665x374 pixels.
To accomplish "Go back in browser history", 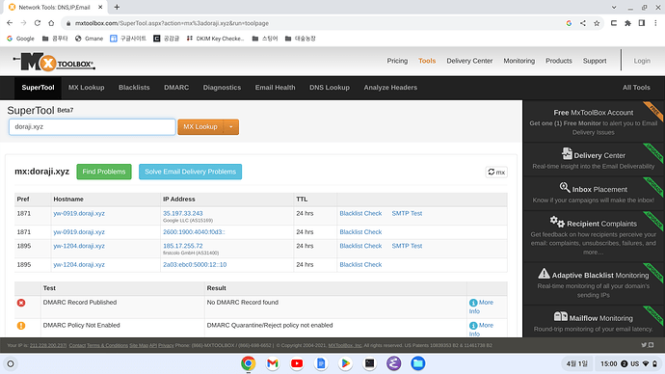I will 10,23.
